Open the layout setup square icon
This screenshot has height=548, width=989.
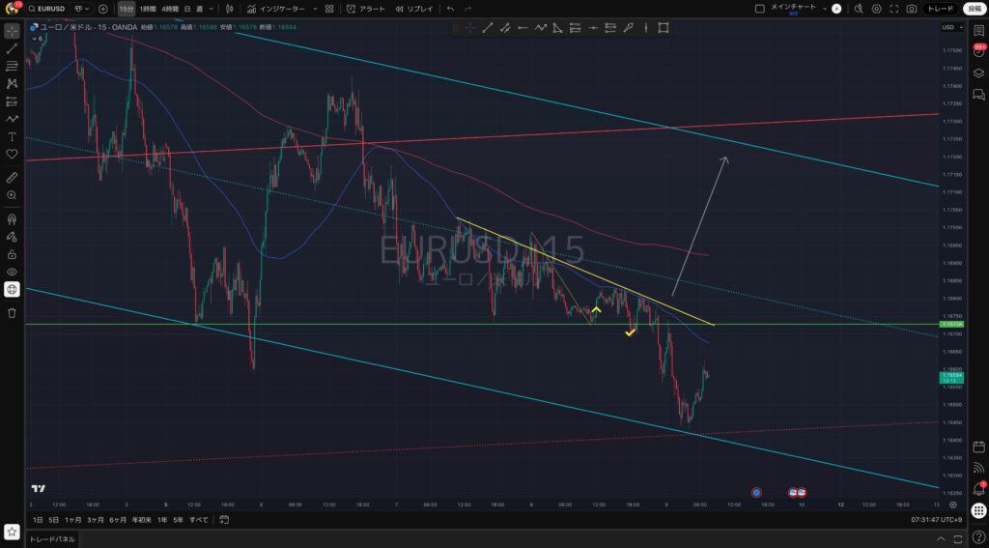pyautogui.click(x=759, y=9)
